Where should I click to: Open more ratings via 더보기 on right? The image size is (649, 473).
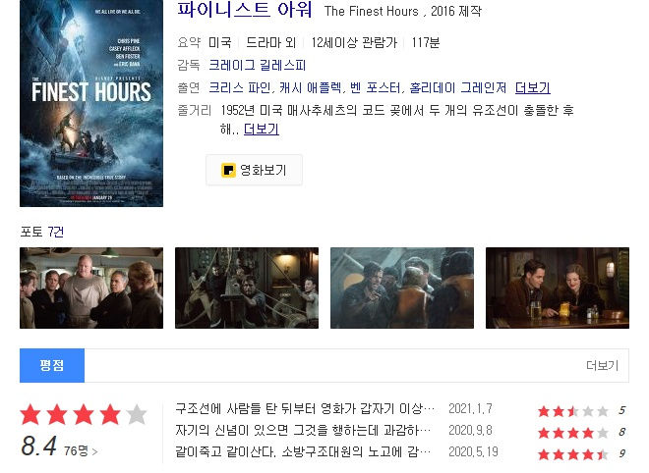tap(602, 366)
